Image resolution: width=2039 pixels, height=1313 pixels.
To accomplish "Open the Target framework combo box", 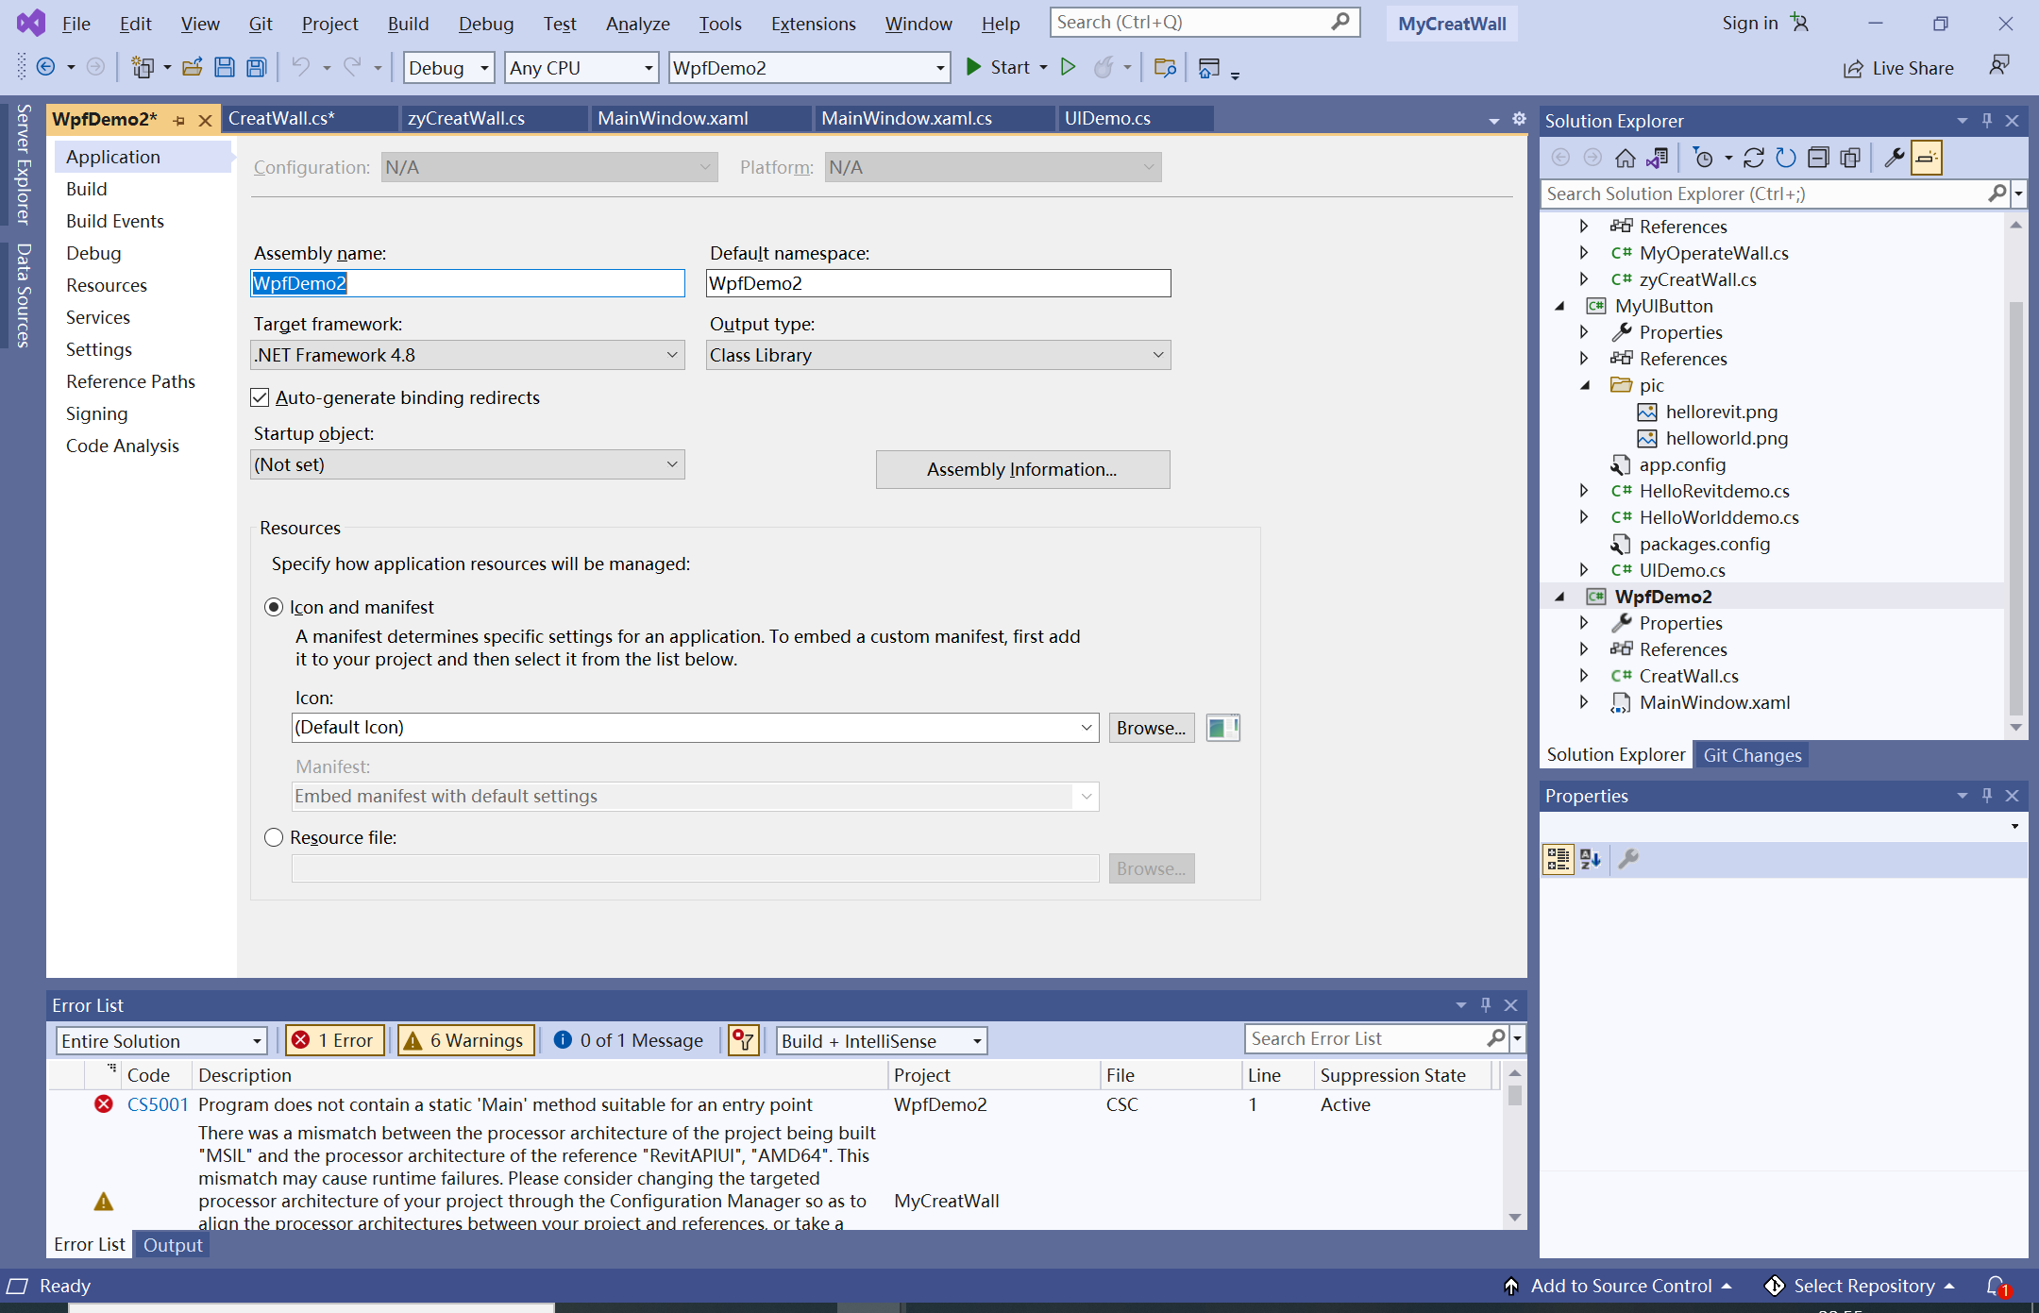I will [x=466, y=355].
